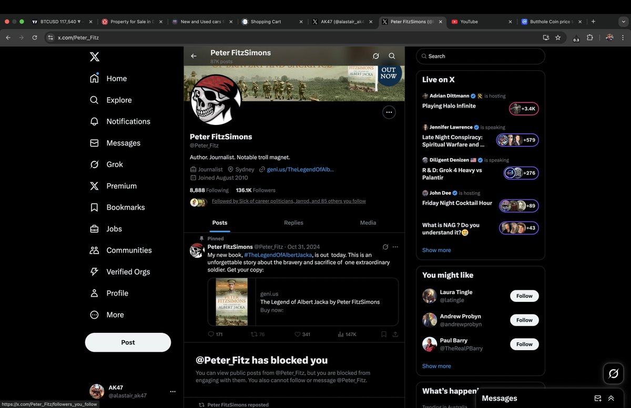This screenshot has height=408, width=631.
Task: Click the back arrow on profile header
Action: pos(194,56)
